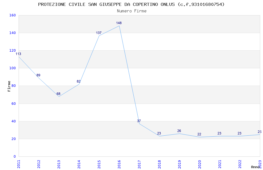Image resolution: width=263 pixels, height=170 pixels.
Task: Click the Numero Firme subtitle
Action: pos(132,11)
